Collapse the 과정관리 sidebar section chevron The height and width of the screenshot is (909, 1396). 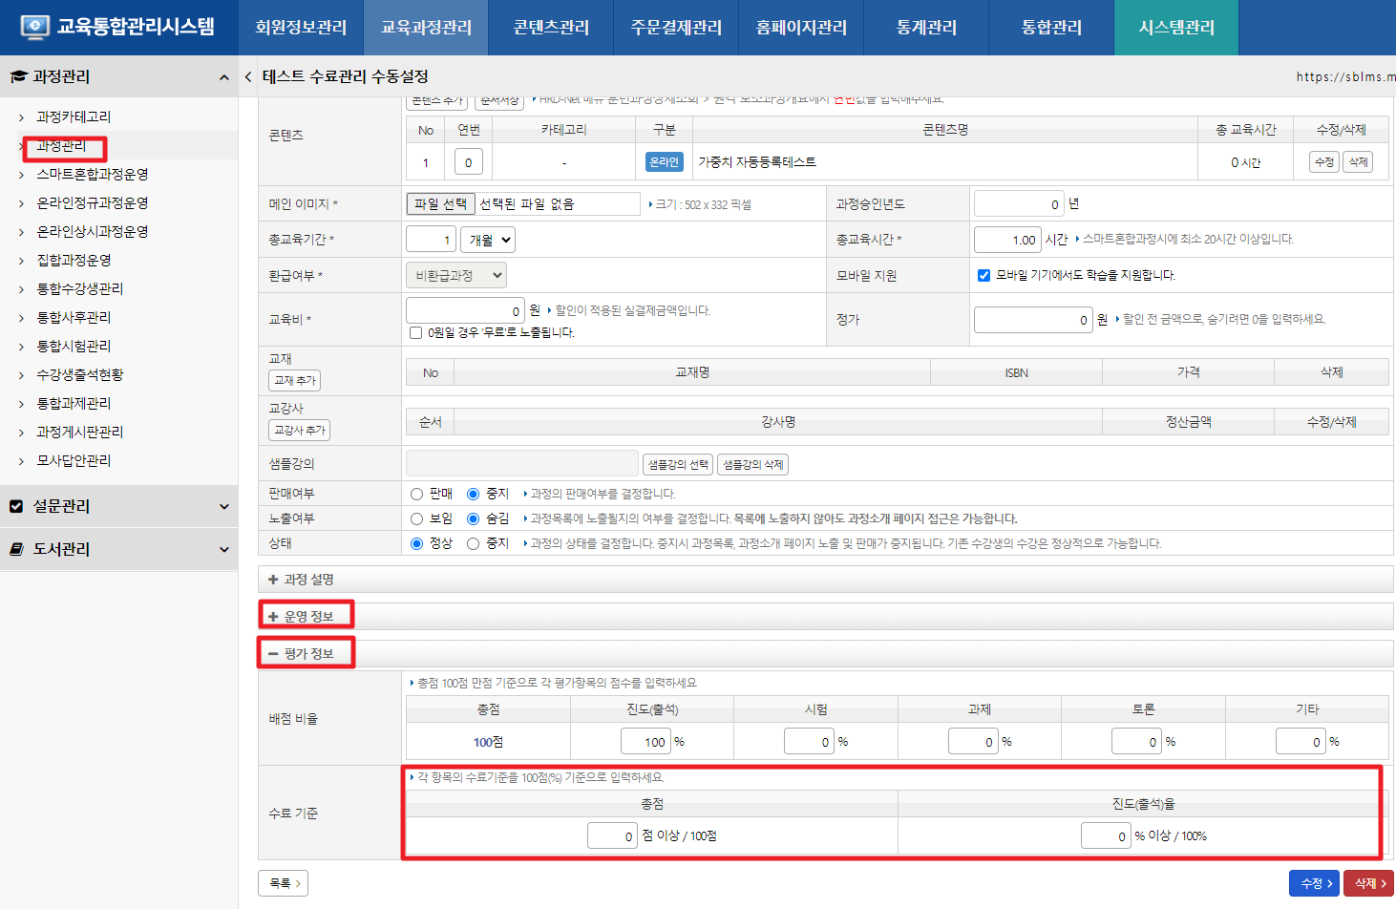tap(223, 77)
